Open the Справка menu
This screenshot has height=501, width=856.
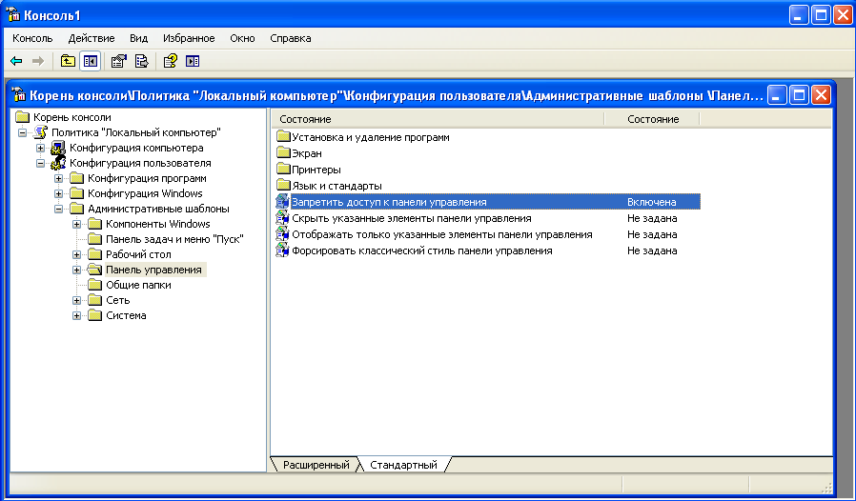[291, 38]
